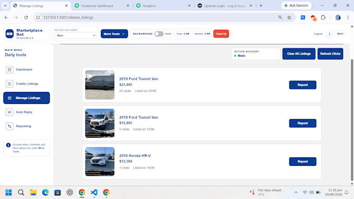Open the 2016 Honda HR-V thumbnail
Viewport: 354px width, 199px height.
(100, 162)
